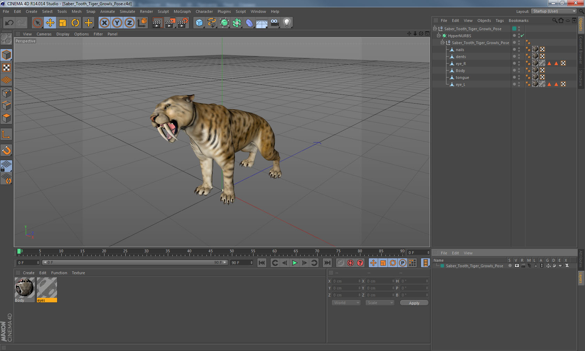Go to the start of the animation
This screenshot has width=585, height=351.
[x=262, y=263]
